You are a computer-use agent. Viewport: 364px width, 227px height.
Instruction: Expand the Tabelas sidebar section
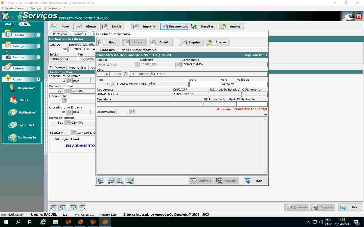pyautogui.click(x=38, y=35)
